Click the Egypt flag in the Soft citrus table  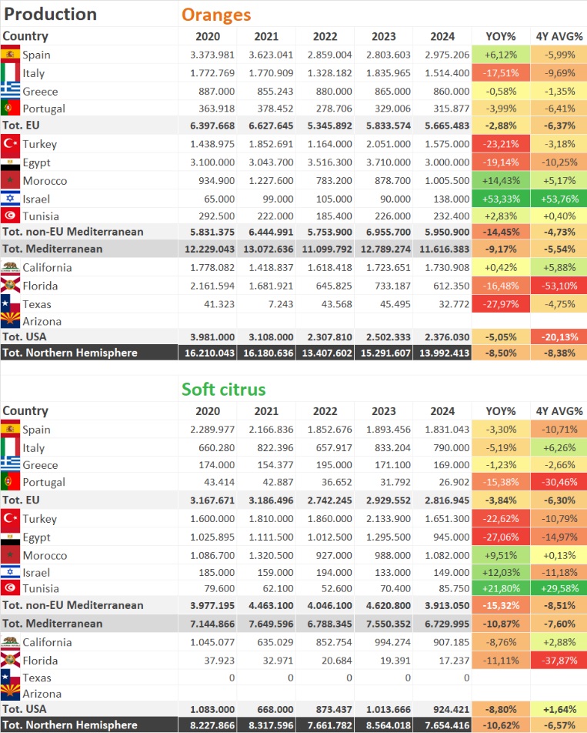[10, 537]
